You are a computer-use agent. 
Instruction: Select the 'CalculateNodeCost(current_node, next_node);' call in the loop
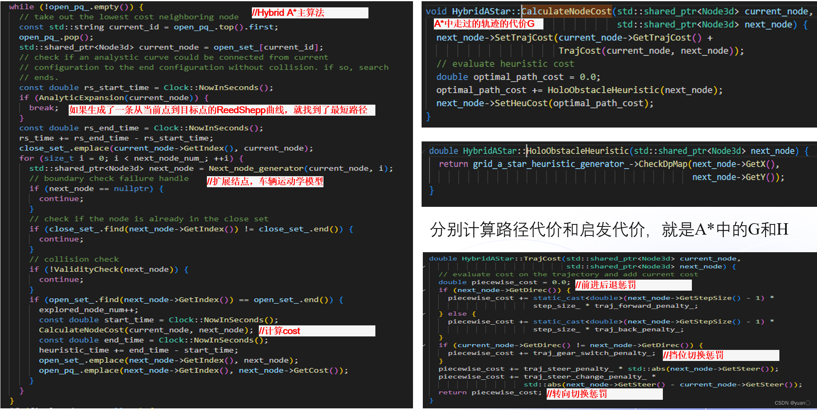click(146, 330)
